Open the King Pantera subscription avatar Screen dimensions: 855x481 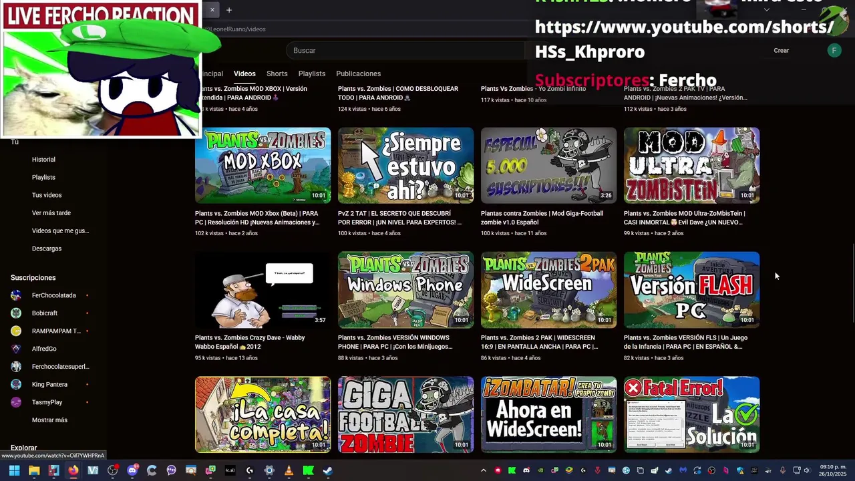click(x=16, y=384)
